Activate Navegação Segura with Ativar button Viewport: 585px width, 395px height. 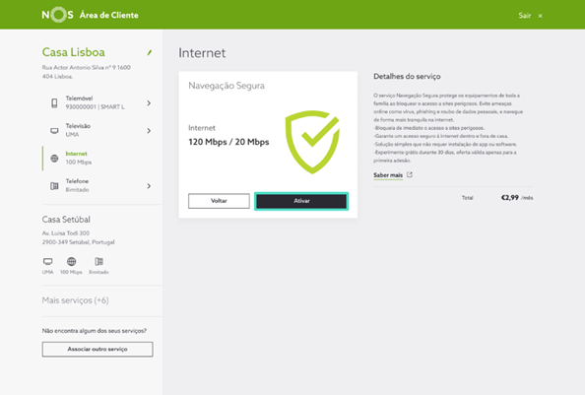click(301, 201)
